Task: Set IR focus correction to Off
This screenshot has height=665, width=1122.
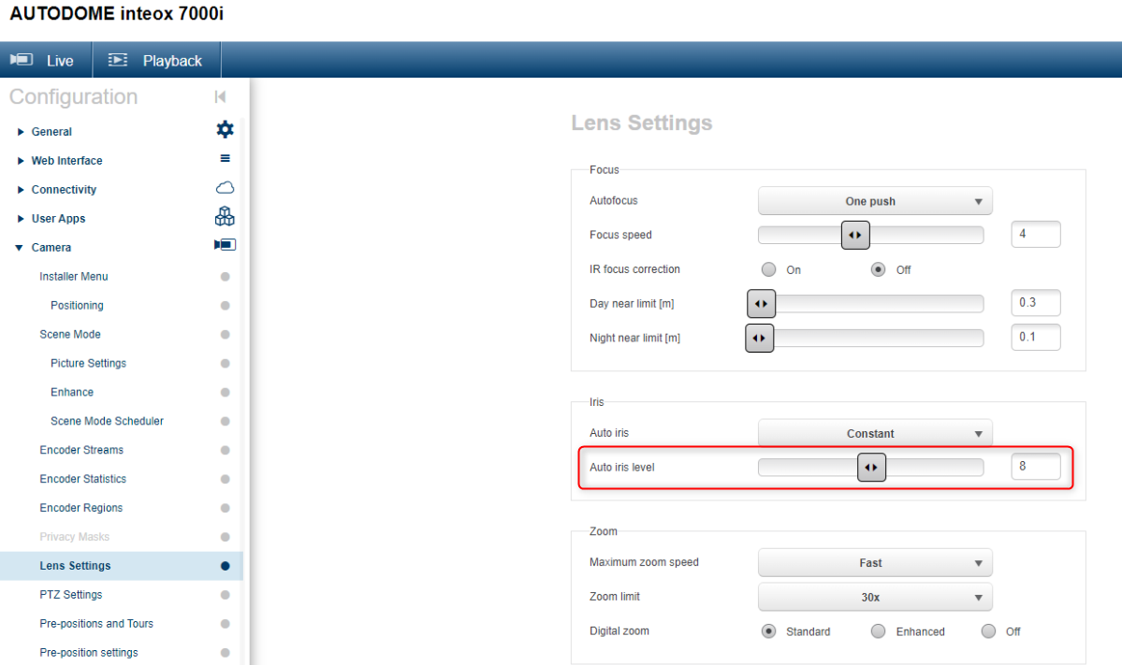Action: pyautogui.click(x=878, y=269)
